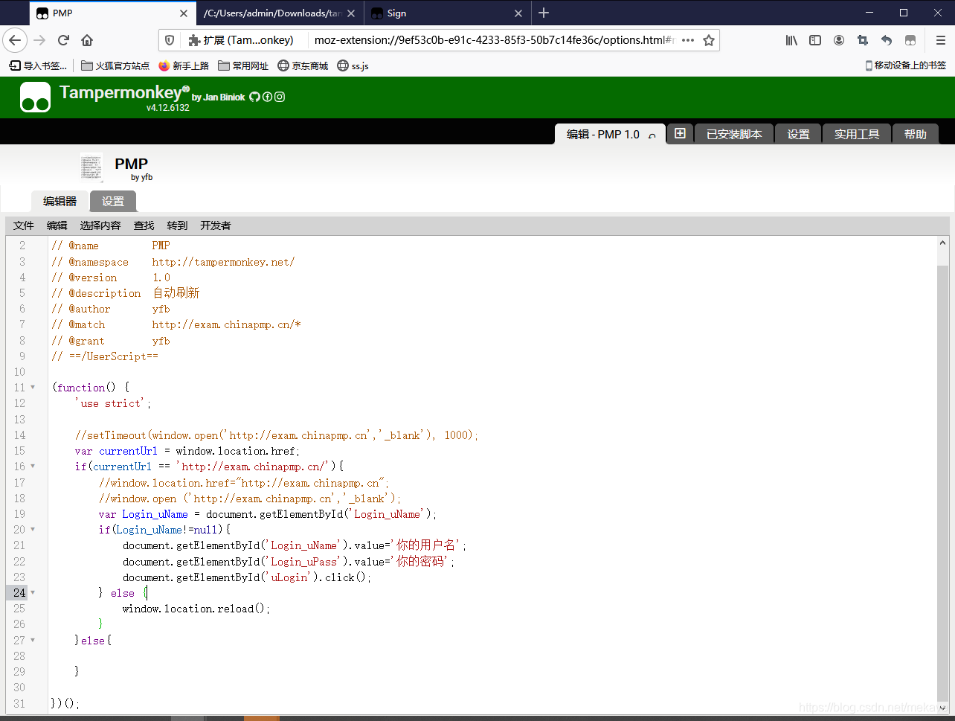Open the 转到 menu
The height and width of the screenshot is (721, 955).
click(x=177, y=225)
